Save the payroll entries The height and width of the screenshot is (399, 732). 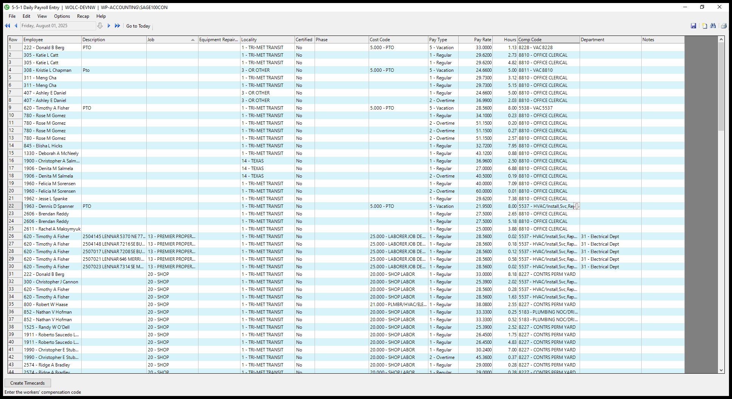point(694,26)
